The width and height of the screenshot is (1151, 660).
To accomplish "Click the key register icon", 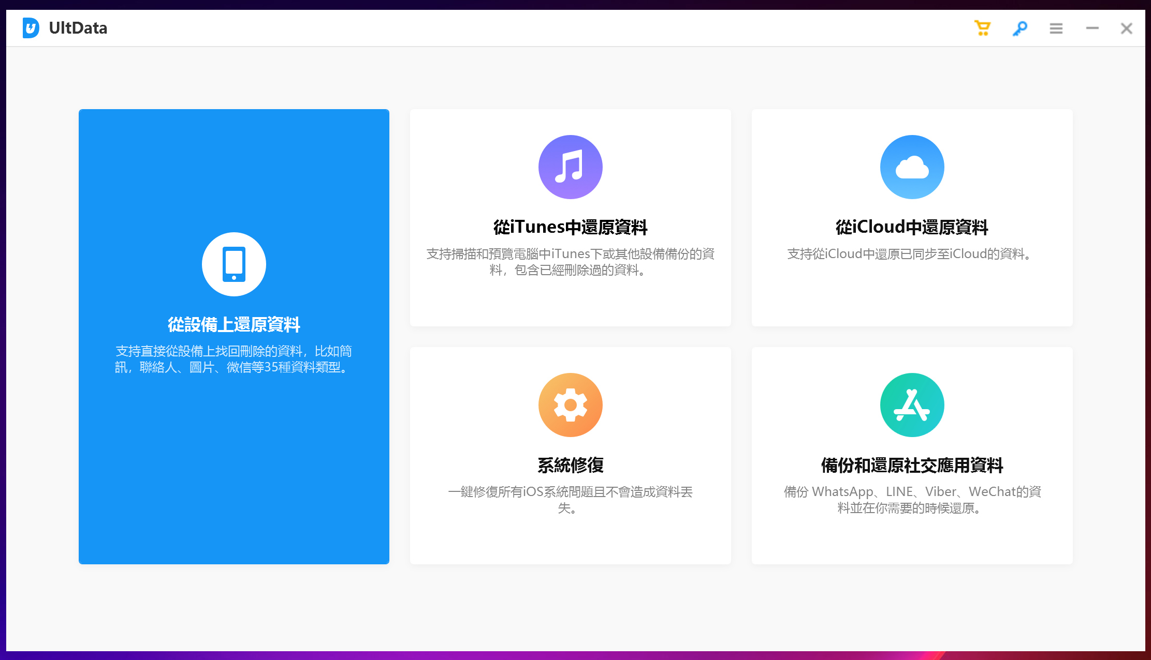I will pyautogui.click(x=1019, y=28).
